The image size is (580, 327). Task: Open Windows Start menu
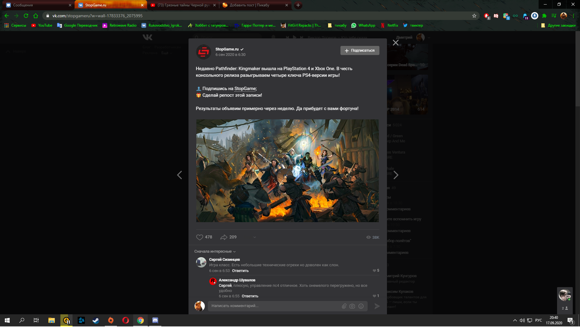7,321
